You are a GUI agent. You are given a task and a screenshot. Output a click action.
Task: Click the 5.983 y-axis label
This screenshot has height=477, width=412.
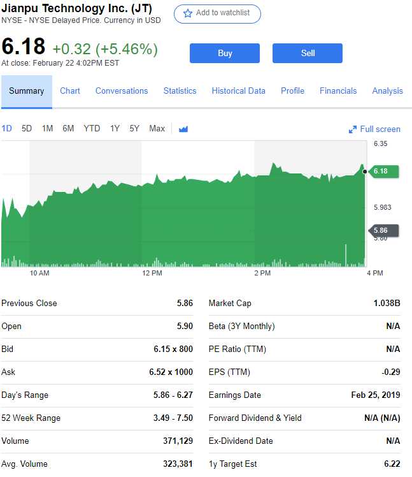tap(382, 207)
